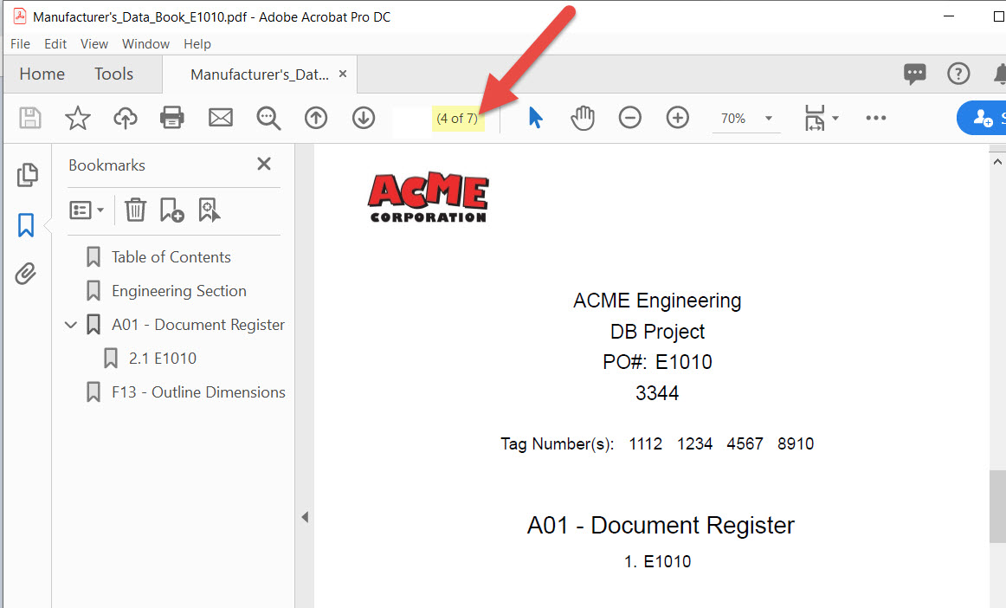Image resolution: width=1006 pixels, height=608 pixels.
Task: Click the 'A01 - Document Register' page heading
Action: pyautogui.click(x=661, y=525)
